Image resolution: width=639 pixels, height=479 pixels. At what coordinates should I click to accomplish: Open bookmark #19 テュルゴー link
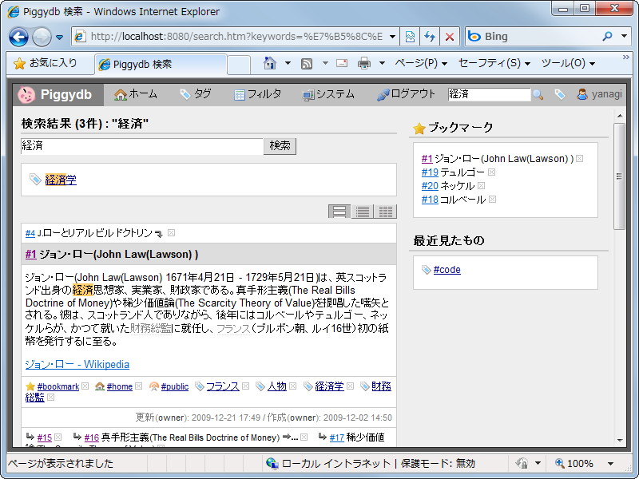tap(430, 172)
